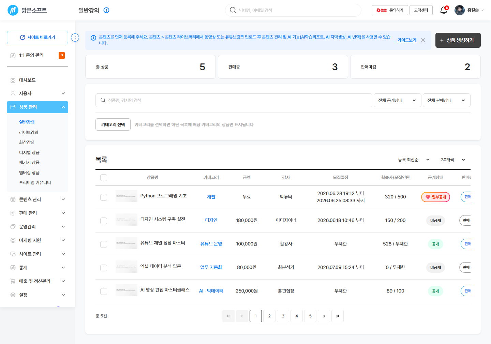The image size is (491, 344).
Task: Click the 1:1 문의 관리 icon
Action: [13, 56]
